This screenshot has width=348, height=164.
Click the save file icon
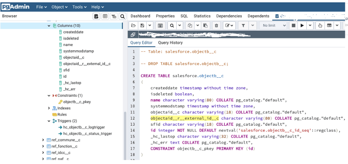(142, 26)
